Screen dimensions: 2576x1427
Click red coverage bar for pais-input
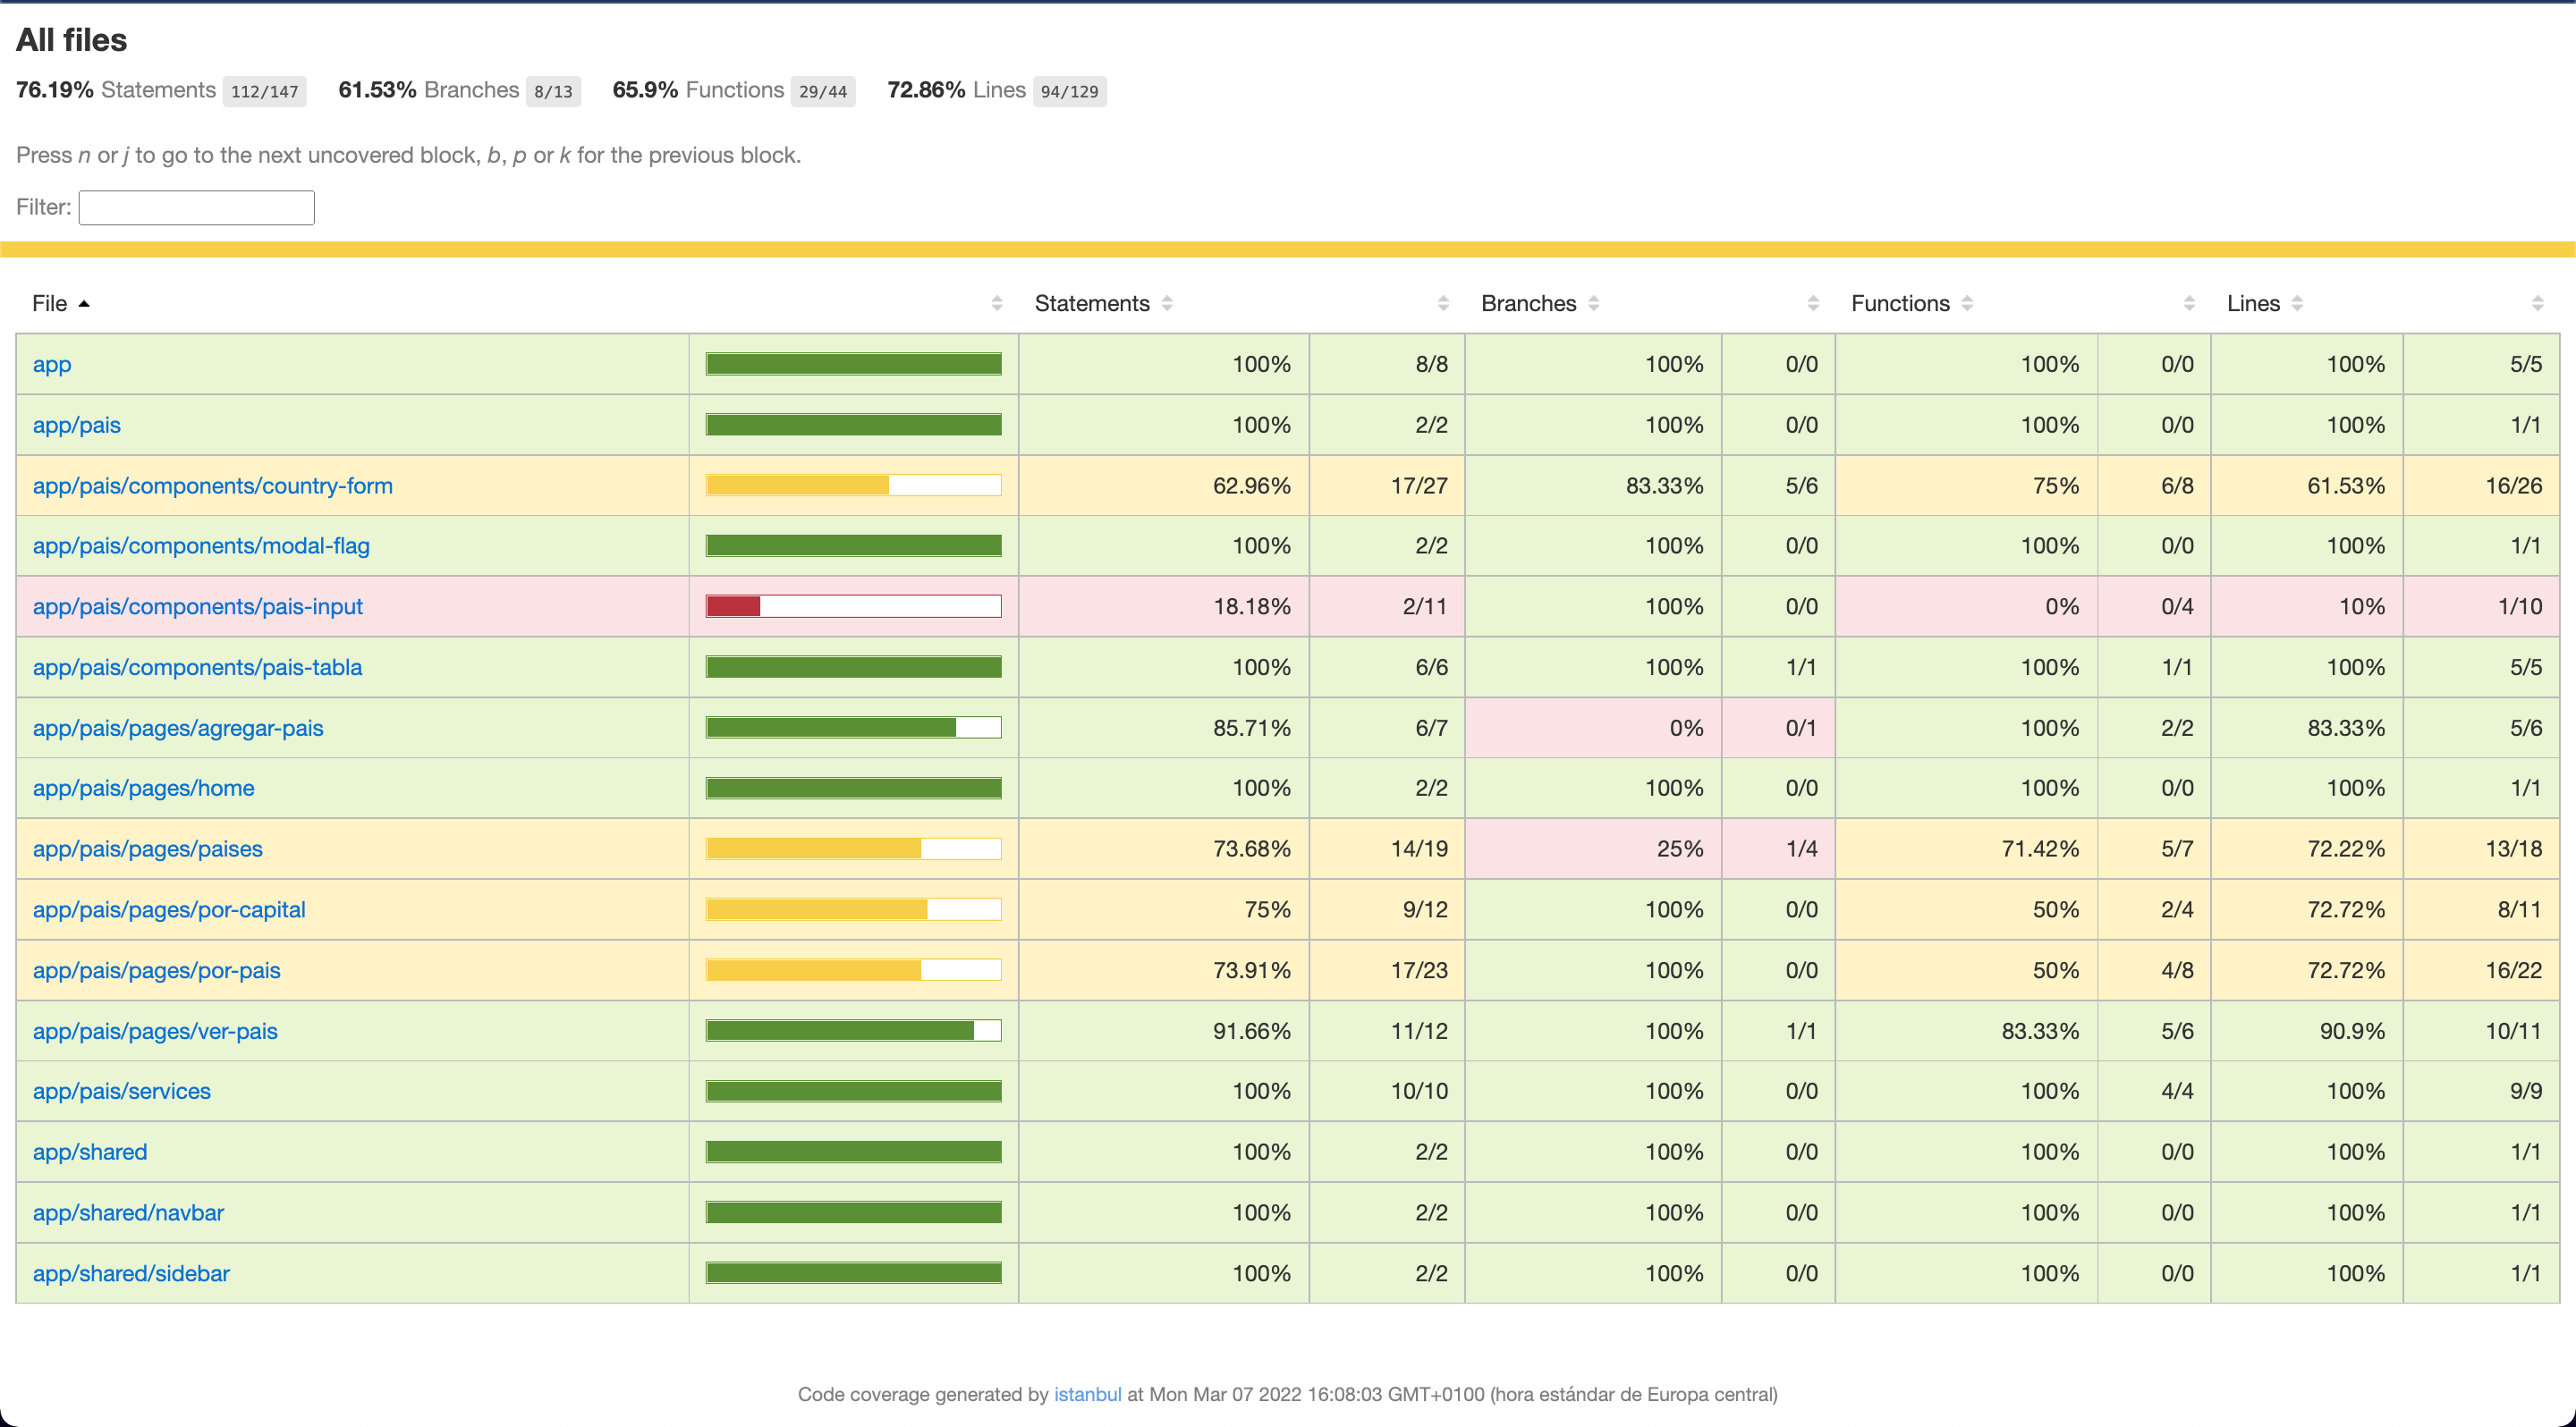(734, 606)
